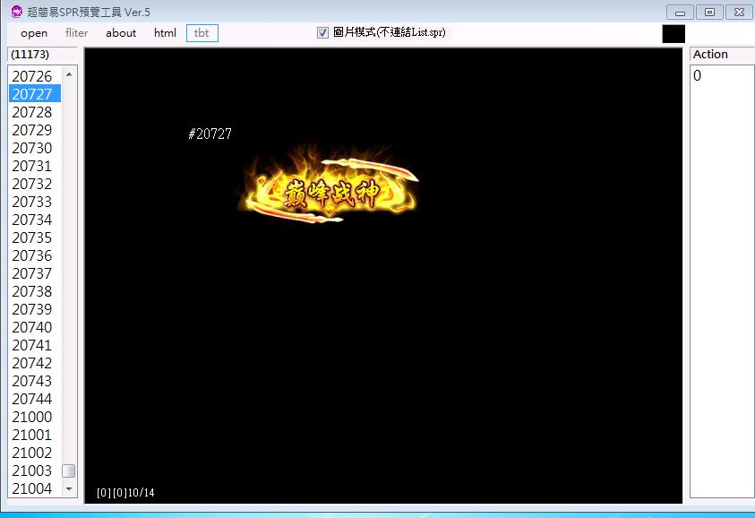The image size is (755, 518).
Task: Click the #20727 sprite label
Action: (x=210, y=134)
